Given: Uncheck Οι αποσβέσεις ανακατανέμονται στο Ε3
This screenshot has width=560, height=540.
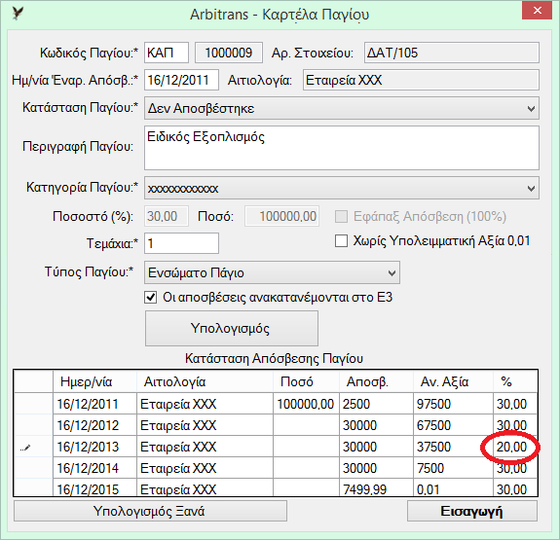Looking at the screenshot, I should pyautogui.click(x=151, y=298).
